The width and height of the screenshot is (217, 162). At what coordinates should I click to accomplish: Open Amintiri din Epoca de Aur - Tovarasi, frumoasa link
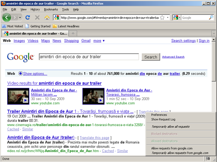pos(129,93)
